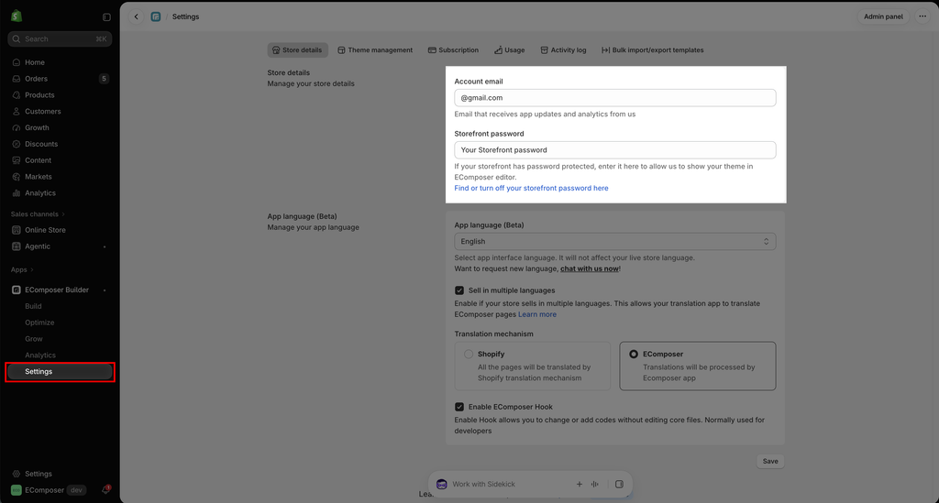This screenshot has width=939, height=503.
Task: Click the Orders icon in the sidebar
Action: tap(17, 79)
